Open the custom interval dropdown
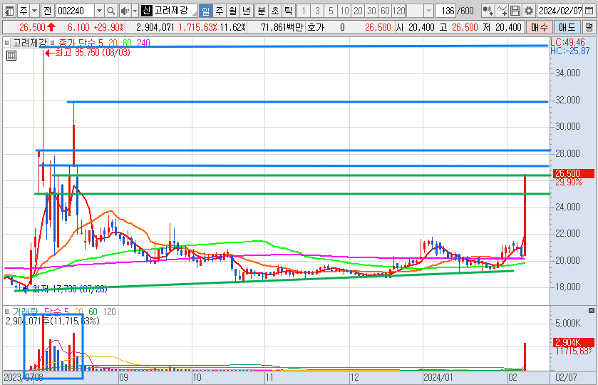Viewport: 598px width, 385px height. [428, 11]
